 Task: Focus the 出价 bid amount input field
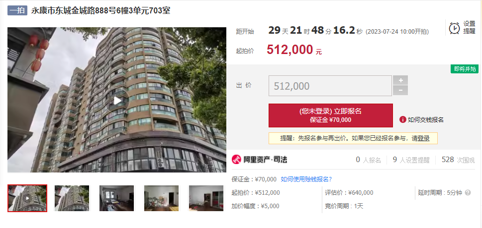330,86
